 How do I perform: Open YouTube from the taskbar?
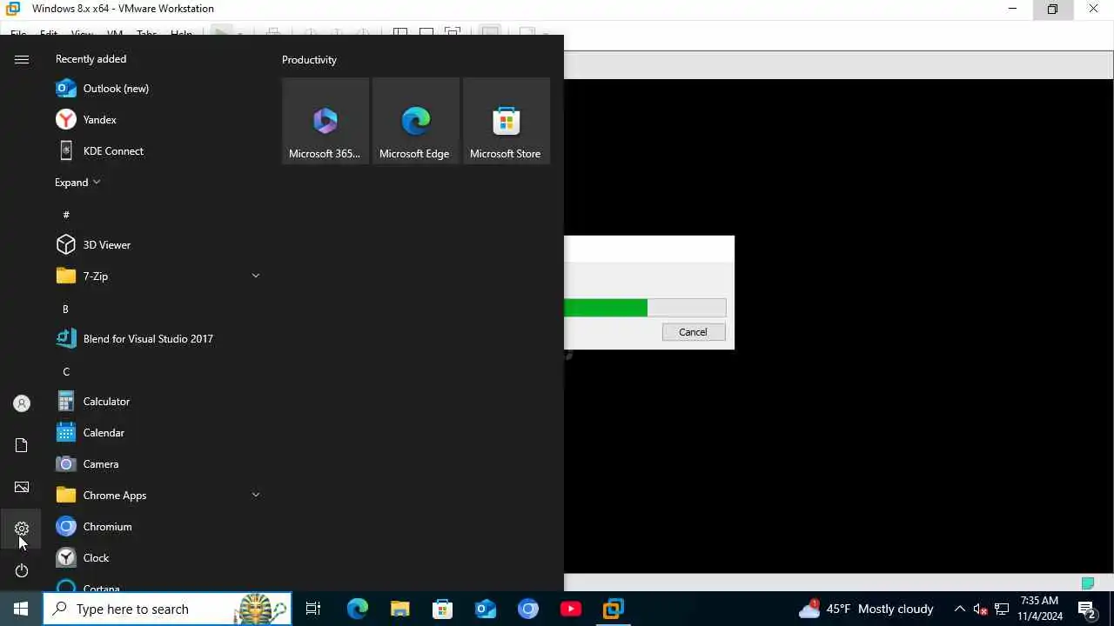[x=570, y=609]
